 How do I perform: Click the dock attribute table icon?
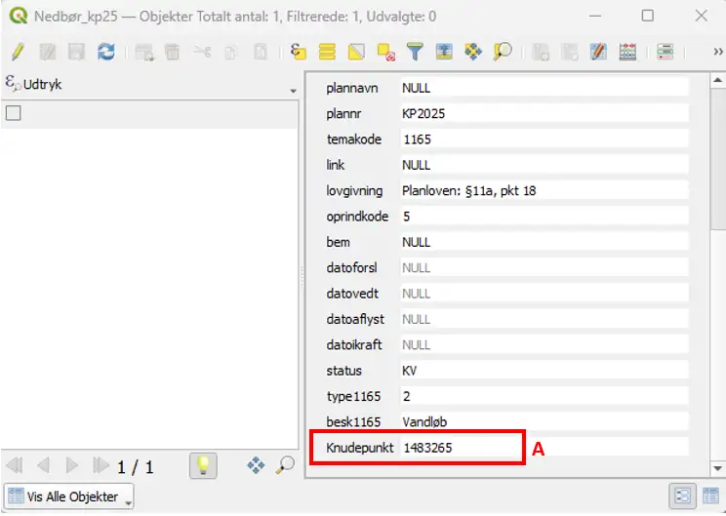[665, 52]
